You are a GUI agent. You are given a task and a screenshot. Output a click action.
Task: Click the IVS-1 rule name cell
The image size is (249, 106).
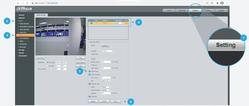click(105, 23)
